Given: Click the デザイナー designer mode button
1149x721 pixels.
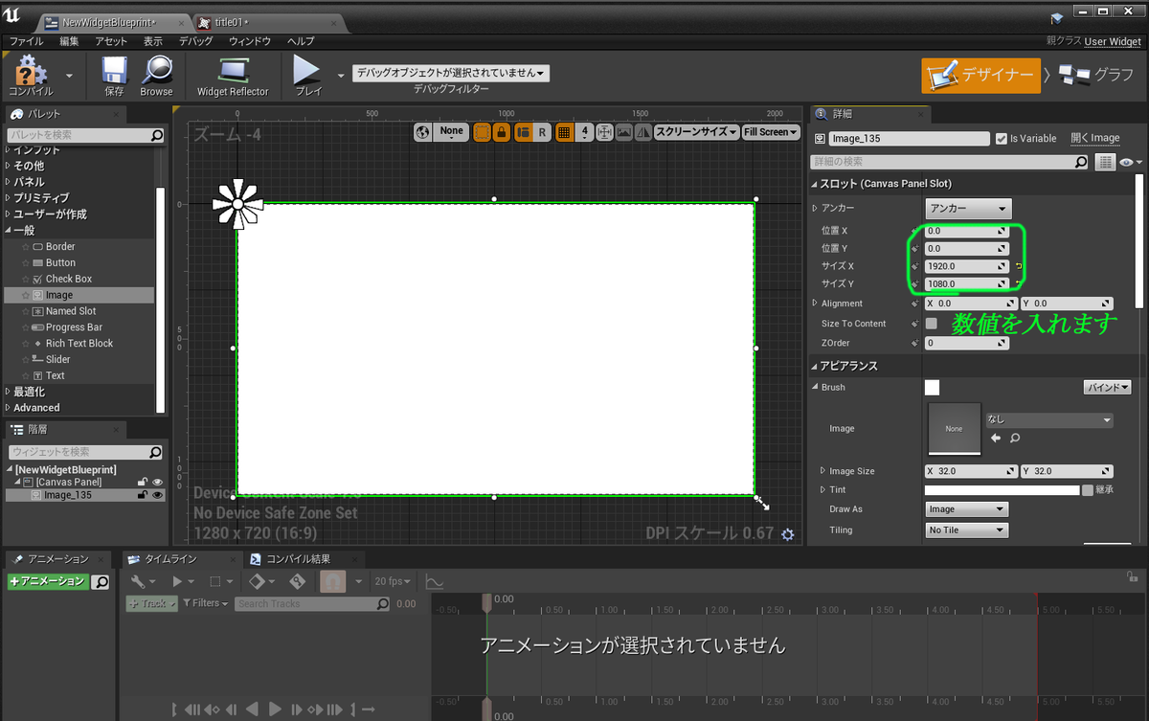Looking at the screenshot, I should pyautogui.click(x=981, y=75).
